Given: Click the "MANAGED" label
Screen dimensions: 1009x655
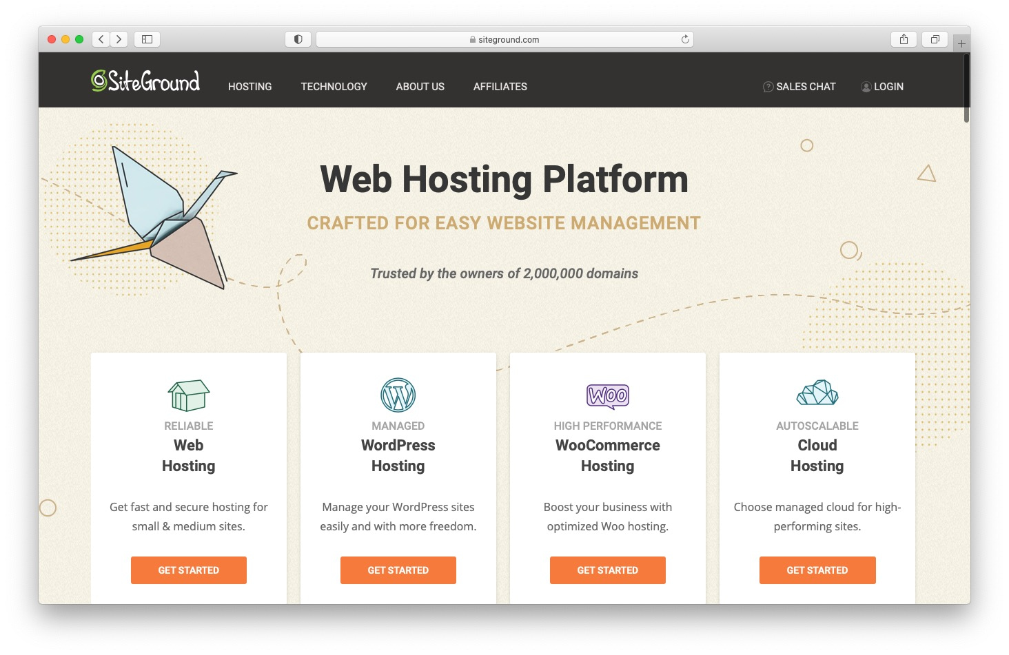Looking at the screenshot, I should (x=398, y=426).
